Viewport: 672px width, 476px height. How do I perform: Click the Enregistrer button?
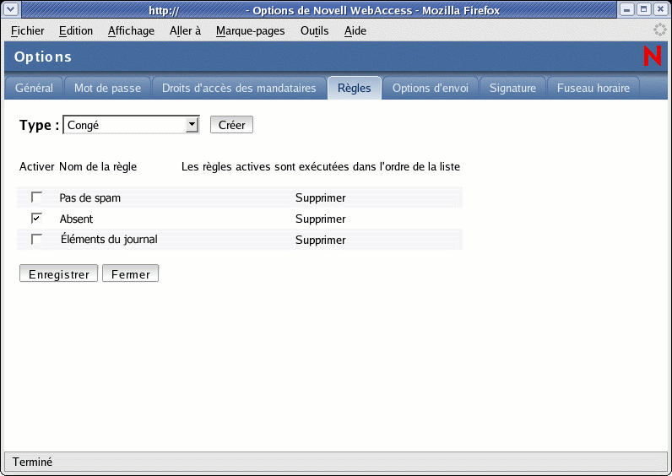(59, 273)
